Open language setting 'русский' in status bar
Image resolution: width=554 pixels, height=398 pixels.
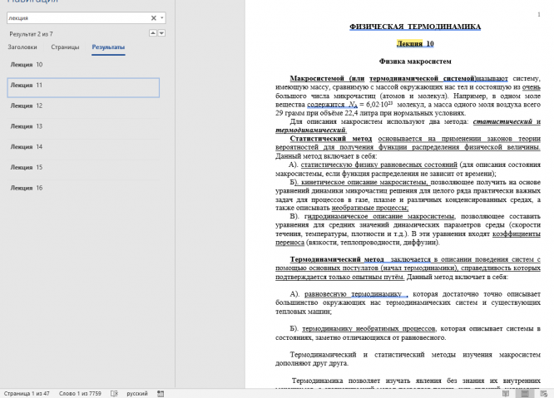coord(137,393)
